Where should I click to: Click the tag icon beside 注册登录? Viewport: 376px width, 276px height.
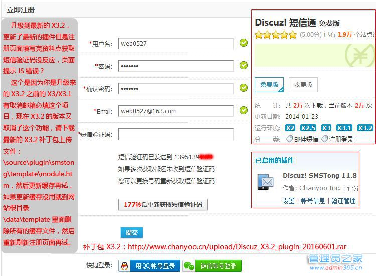point(324,139)
